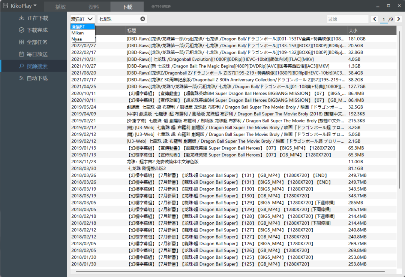
Task: Switch to the 播放 tab
Action: coord(60,7)
